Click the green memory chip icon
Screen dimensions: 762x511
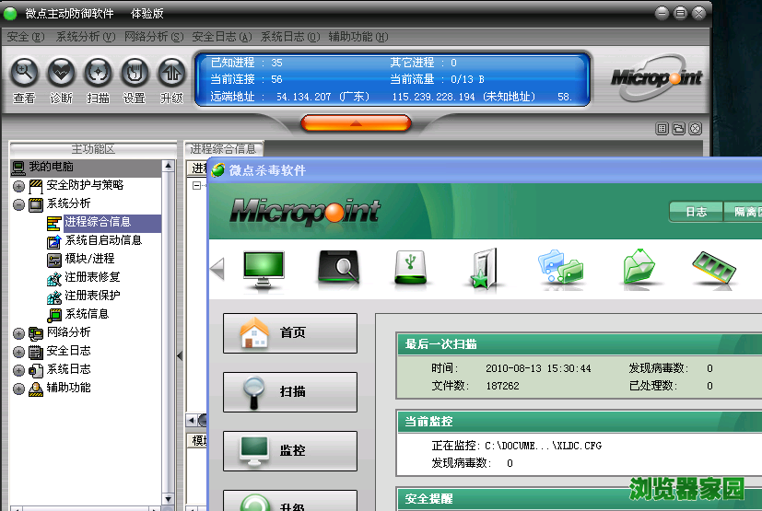[713, 267]
